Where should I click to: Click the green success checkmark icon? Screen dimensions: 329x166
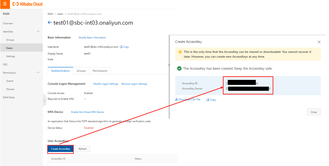click(x=179, y=69)
